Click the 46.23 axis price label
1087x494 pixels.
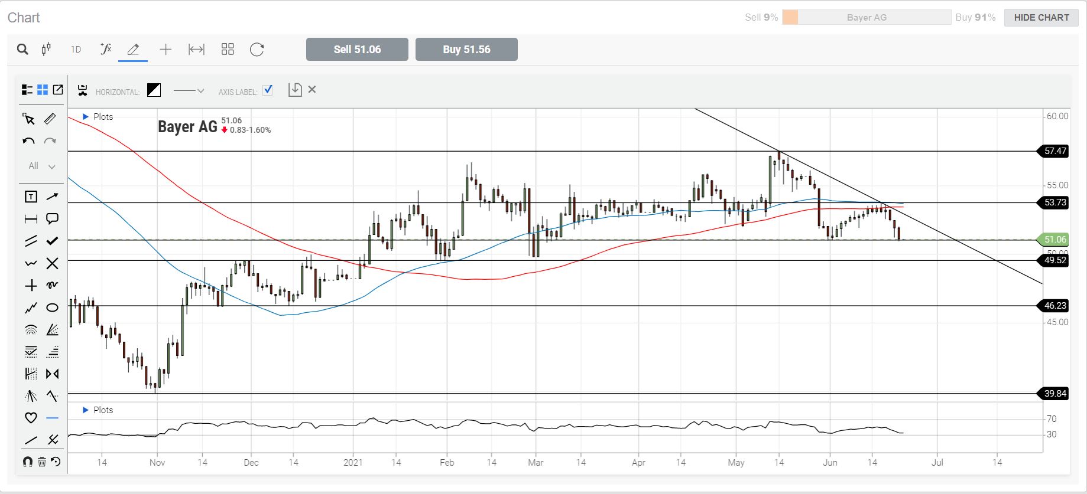[x=1053, y=306]
